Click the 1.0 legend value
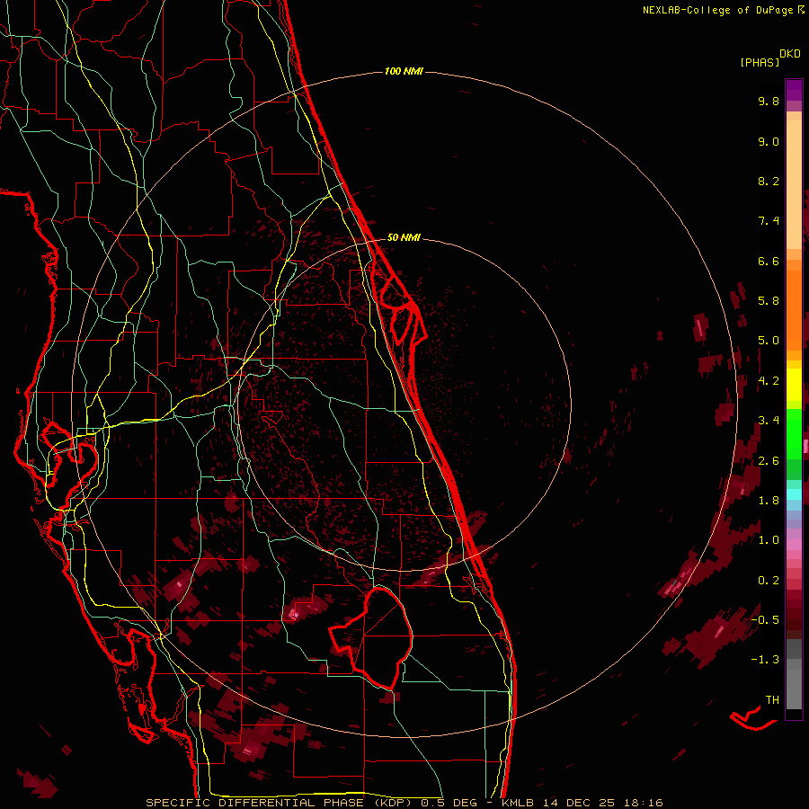Screen dimensions: 809x809 pos(769,540)
